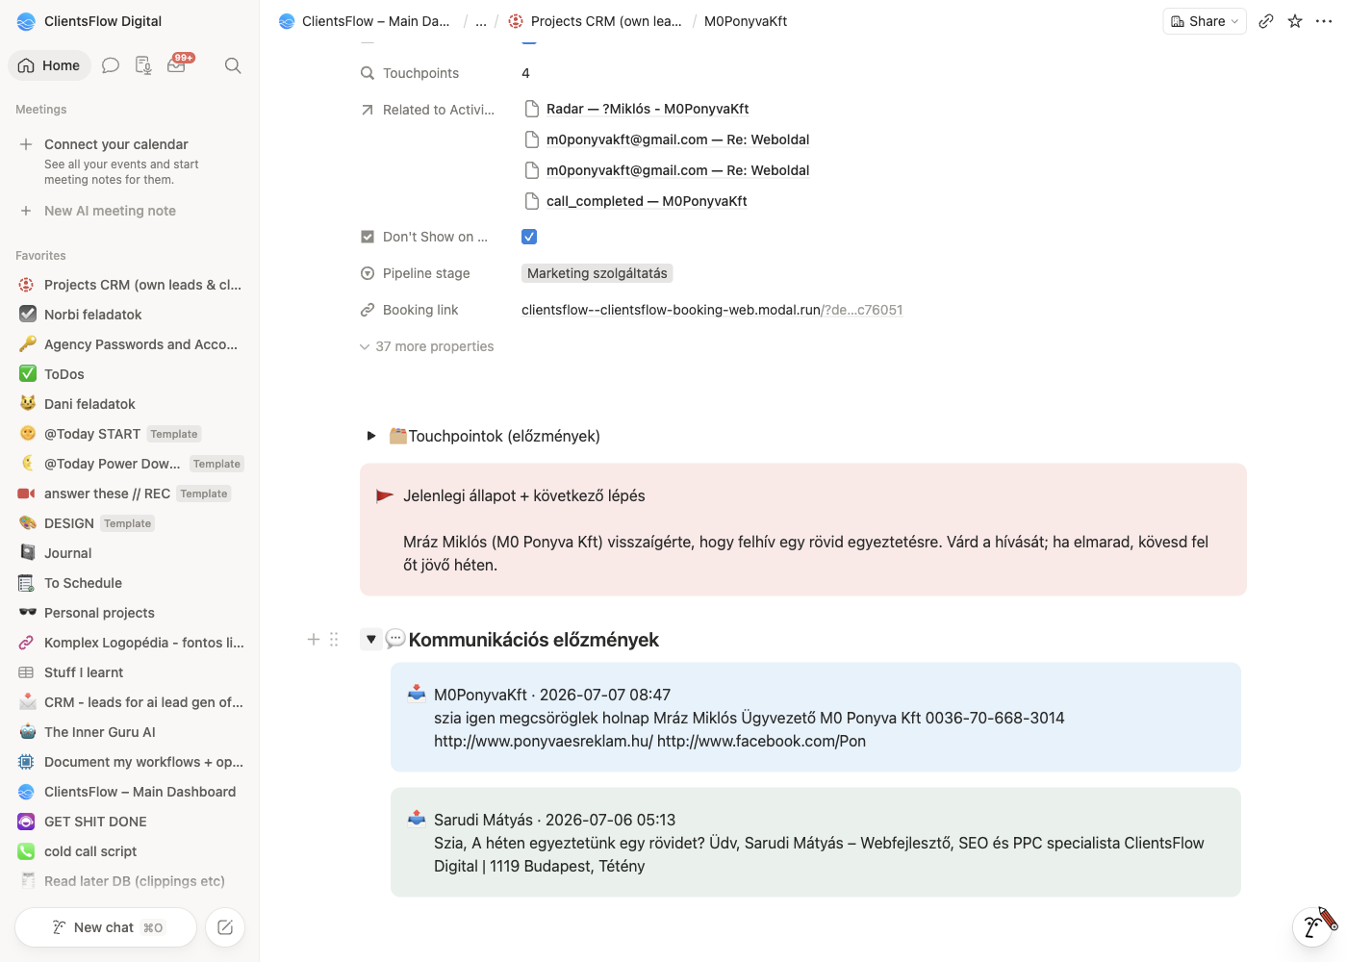Open the Notion AI assistant floating button
The height and width of the screenshot is (962, 1347).
pos(1313,925)
